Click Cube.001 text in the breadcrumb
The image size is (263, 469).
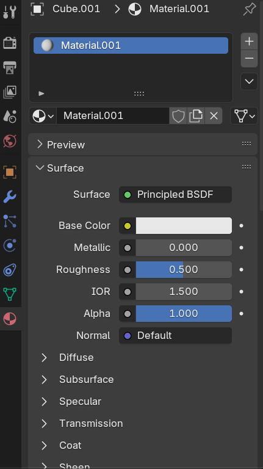(x=76, y=9)
